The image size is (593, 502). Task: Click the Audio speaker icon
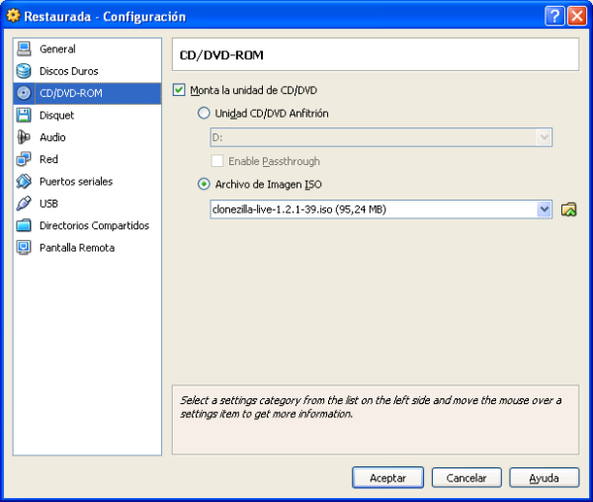(24, 137)
